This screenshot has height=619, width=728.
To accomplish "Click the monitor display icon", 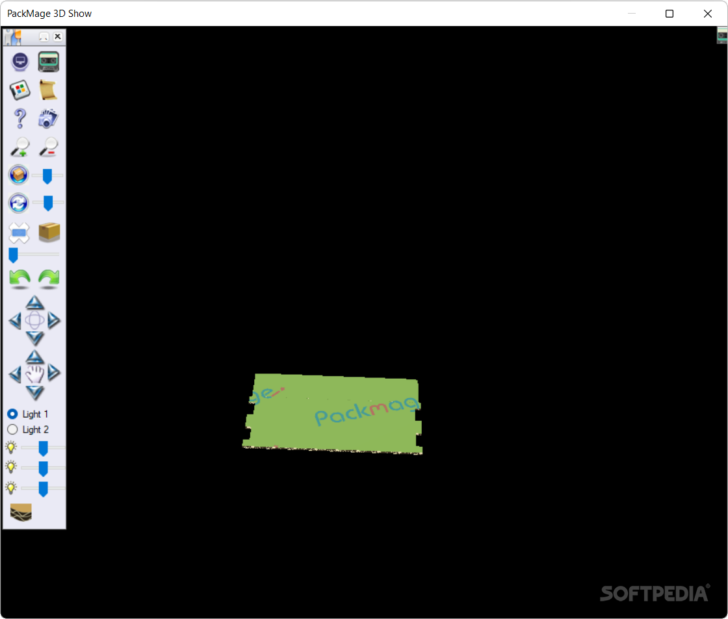I will [x=20, y=62].
